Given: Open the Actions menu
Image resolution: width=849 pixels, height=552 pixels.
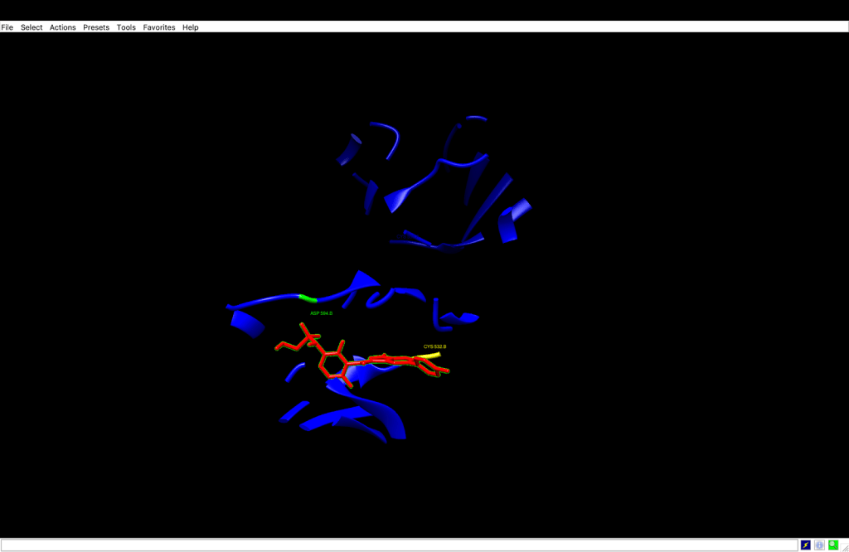Looking at the screenshot, I should (62, 27).
